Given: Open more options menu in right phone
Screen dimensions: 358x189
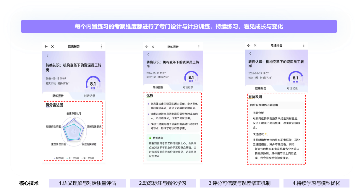Looking at the screenshot, I should 304,45.
